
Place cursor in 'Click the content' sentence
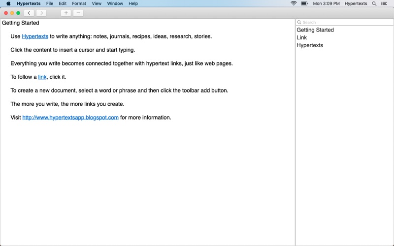coord(73,50)
